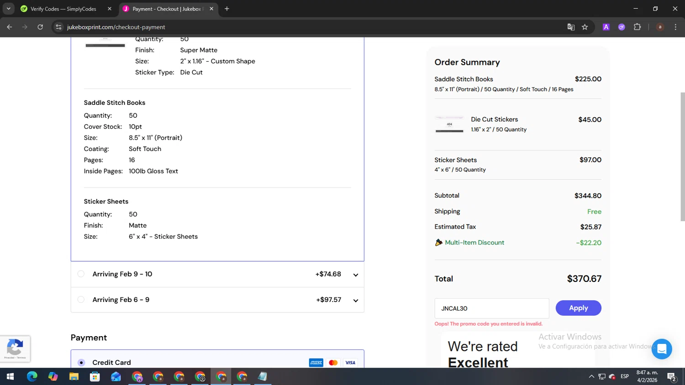Screen dimensions: 685x385
Task: View site information for jukeboxprint.com
Action: (58, 27)
